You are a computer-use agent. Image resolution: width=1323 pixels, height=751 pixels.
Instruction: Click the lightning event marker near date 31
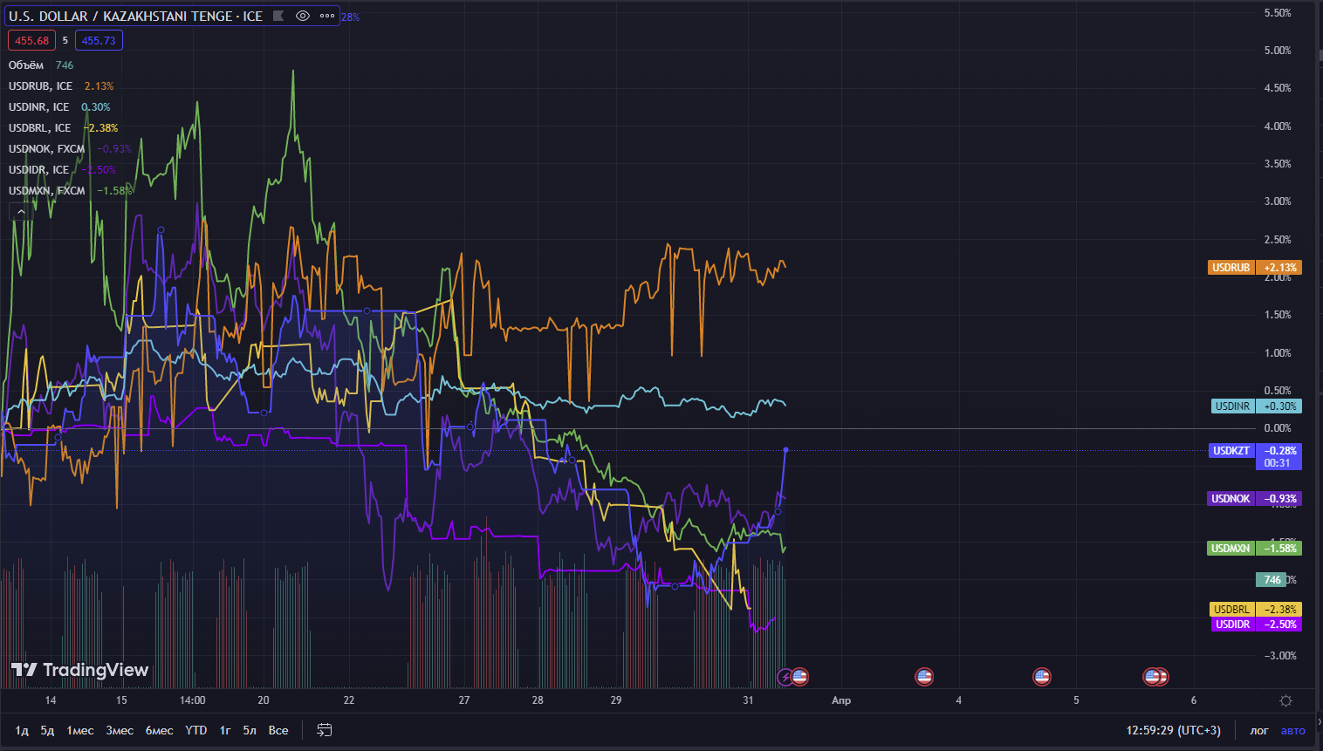click(x=785, y=677)
